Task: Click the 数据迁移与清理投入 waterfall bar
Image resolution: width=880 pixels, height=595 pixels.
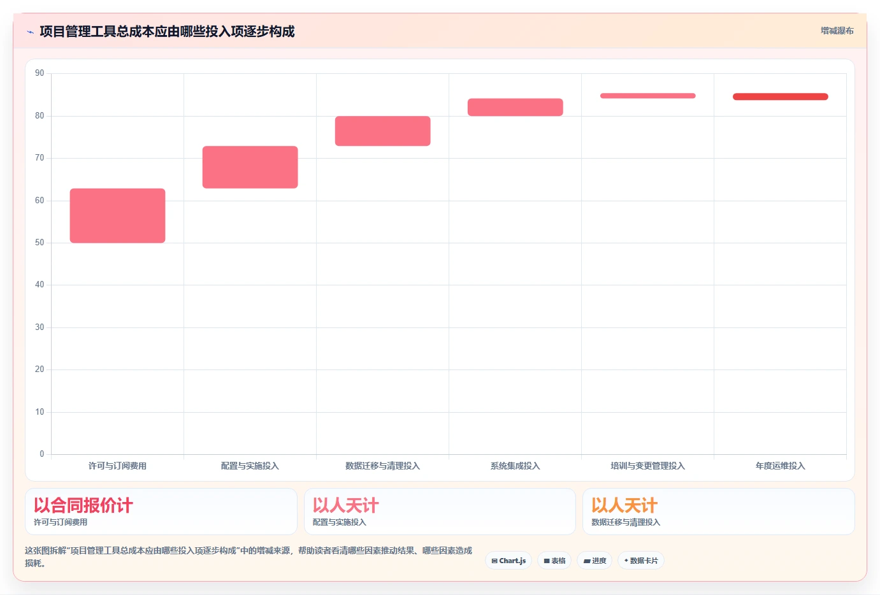Action: coord(382,131)
